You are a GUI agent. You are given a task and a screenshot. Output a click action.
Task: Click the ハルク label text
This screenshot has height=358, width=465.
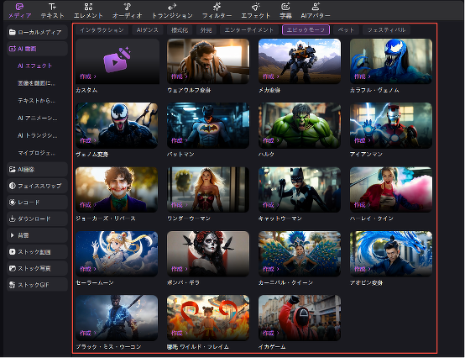click(266, 155)
